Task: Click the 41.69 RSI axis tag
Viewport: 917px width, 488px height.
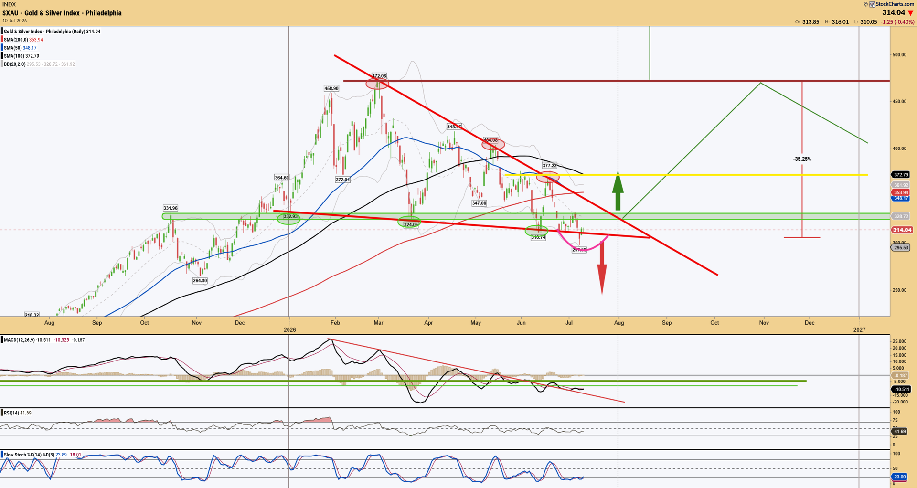Action: tap(899, 432)
